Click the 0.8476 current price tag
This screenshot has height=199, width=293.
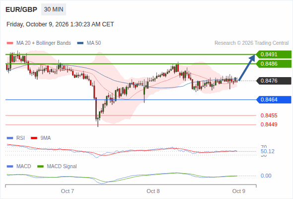pyautogui.click(x=273, y=81)
